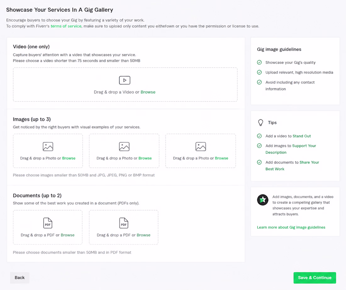The height and width of the screenshot is (290, 346).
Task: Click the 'Video (one only)' heading
Action: click(x=31, y=47)
